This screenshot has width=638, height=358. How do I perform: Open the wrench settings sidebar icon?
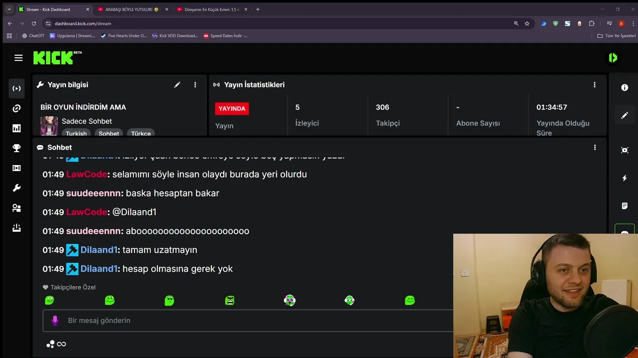(x=16, y=188)
